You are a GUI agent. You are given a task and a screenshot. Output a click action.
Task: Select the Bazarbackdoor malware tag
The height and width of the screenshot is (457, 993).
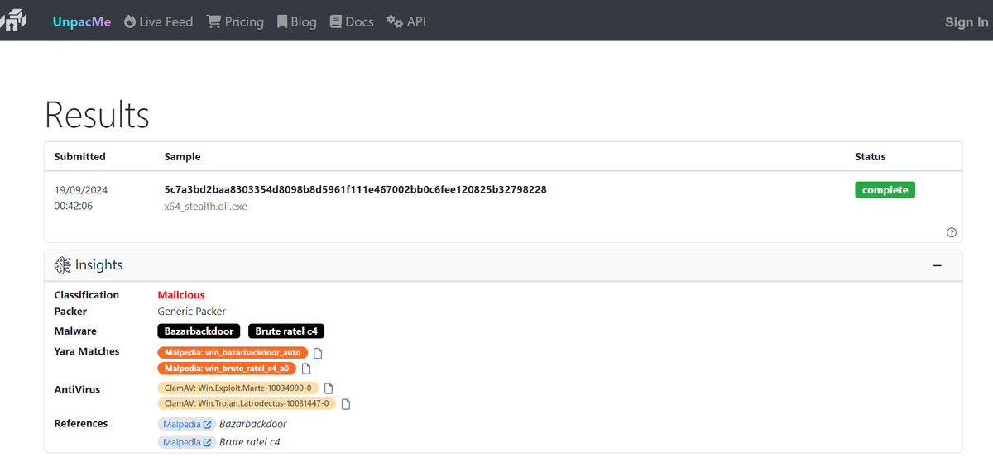point(199,331)
